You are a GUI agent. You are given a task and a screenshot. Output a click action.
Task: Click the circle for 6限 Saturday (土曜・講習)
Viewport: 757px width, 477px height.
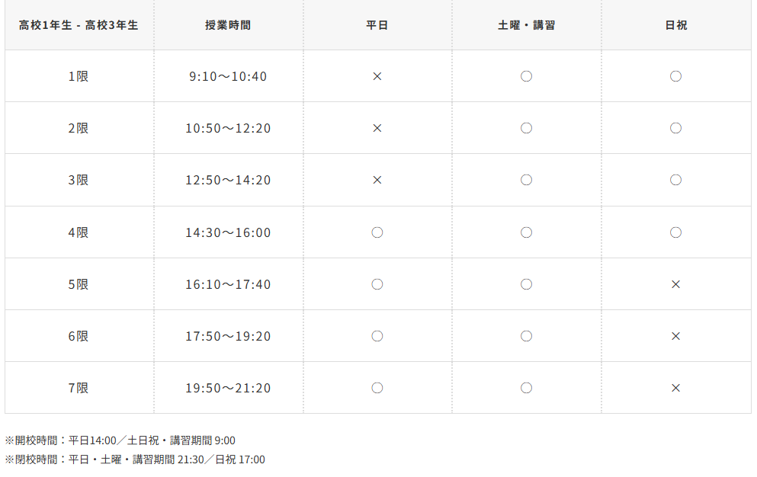526,336
